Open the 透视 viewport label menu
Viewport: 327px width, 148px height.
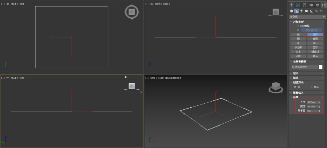tap(153, 78)
